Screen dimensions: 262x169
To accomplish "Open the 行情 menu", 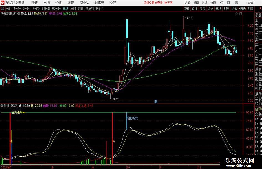I will point(34,3).
